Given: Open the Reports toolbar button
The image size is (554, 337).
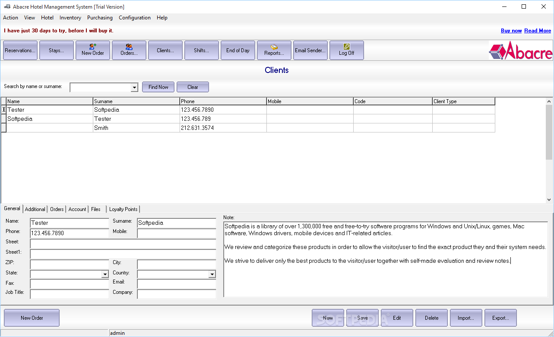Looking at the screenshot, I should [x=274, y=50].
